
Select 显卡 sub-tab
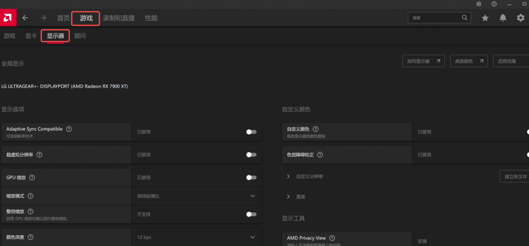click(31, 36)
